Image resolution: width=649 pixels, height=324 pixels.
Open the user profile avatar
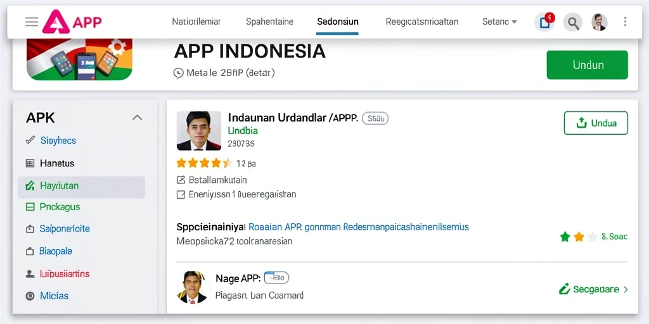pos(598,22)
